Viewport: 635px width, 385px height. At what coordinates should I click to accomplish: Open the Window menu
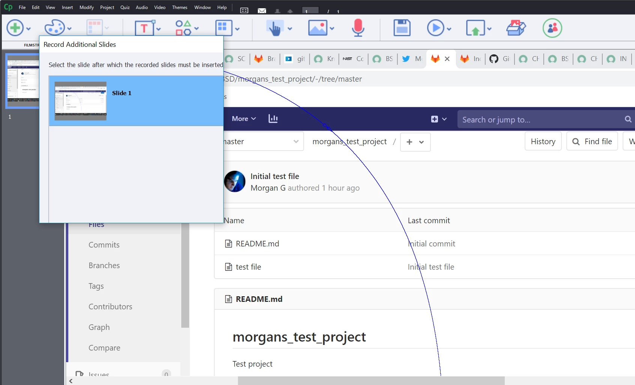click(203, 7)
